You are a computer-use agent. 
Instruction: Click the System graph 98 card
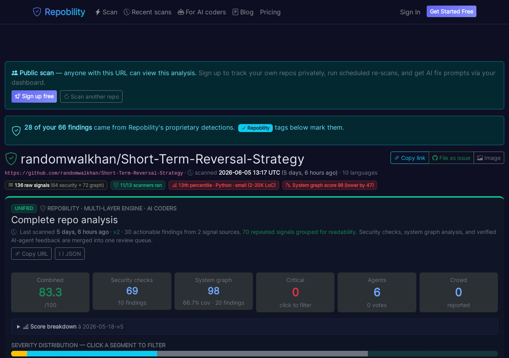coord(214,291)
